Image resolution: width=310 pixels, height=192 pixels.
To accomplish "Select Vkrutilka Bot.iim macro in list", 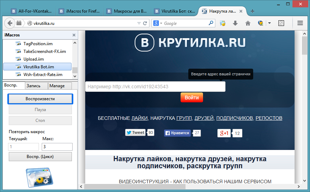I will [x=38, y=67].
